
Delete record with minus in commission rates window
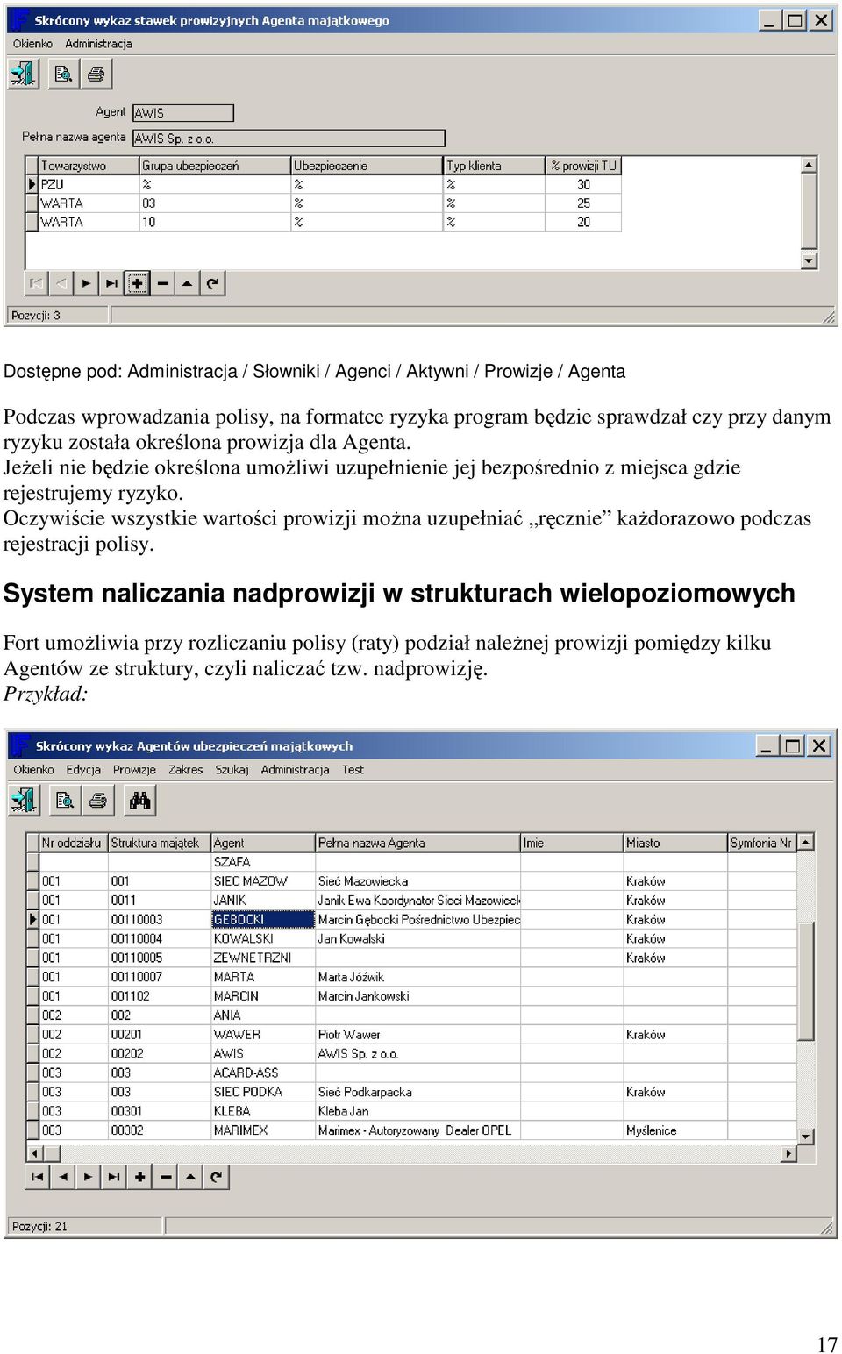(x=162, y=283)
